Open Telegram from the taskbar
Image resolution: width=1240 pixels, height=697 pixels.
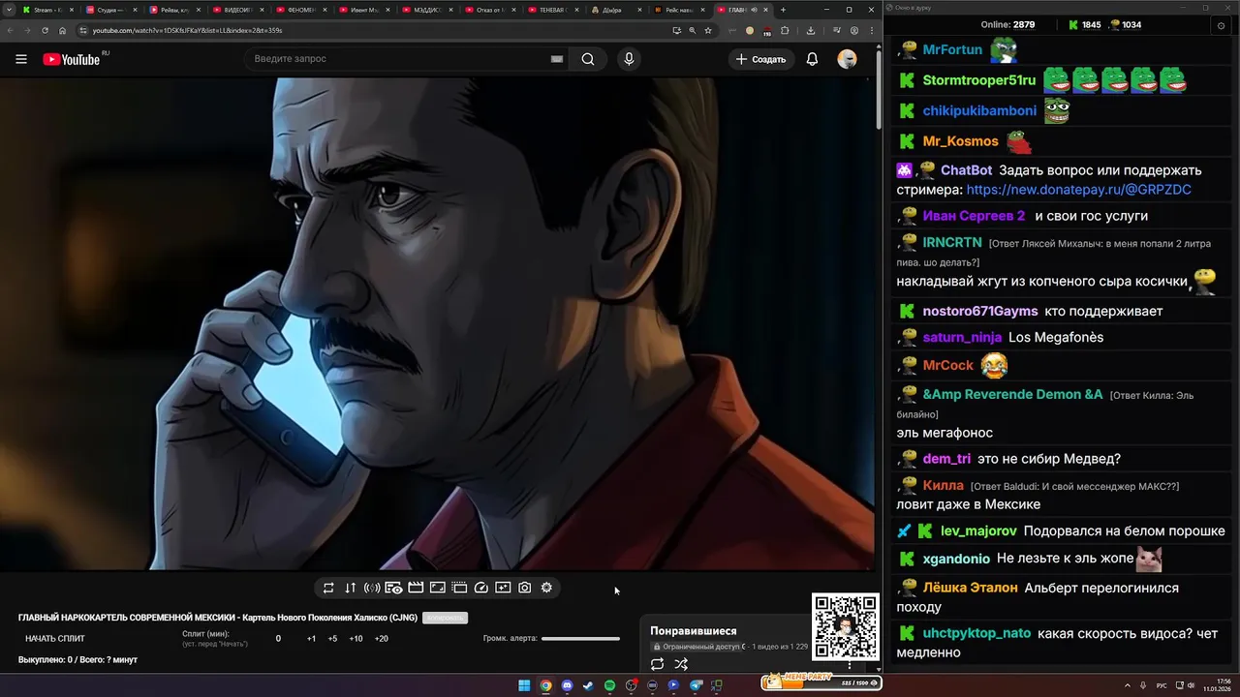click(696, 685)
